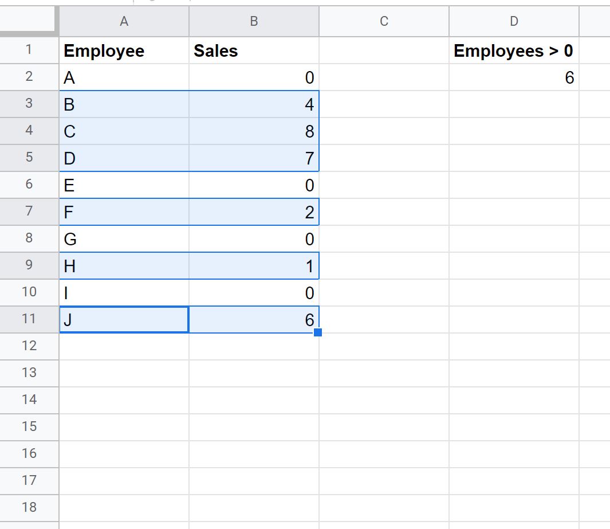Click cell with employee F
This screenshot has height=529, width=610.
point(124,211)
